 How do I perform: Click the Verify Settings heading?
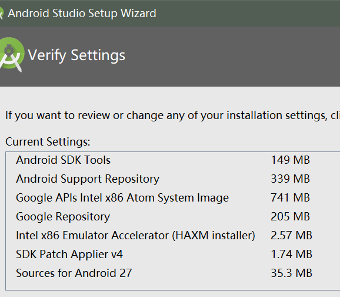pyautogui.click(x=76, y=55)
